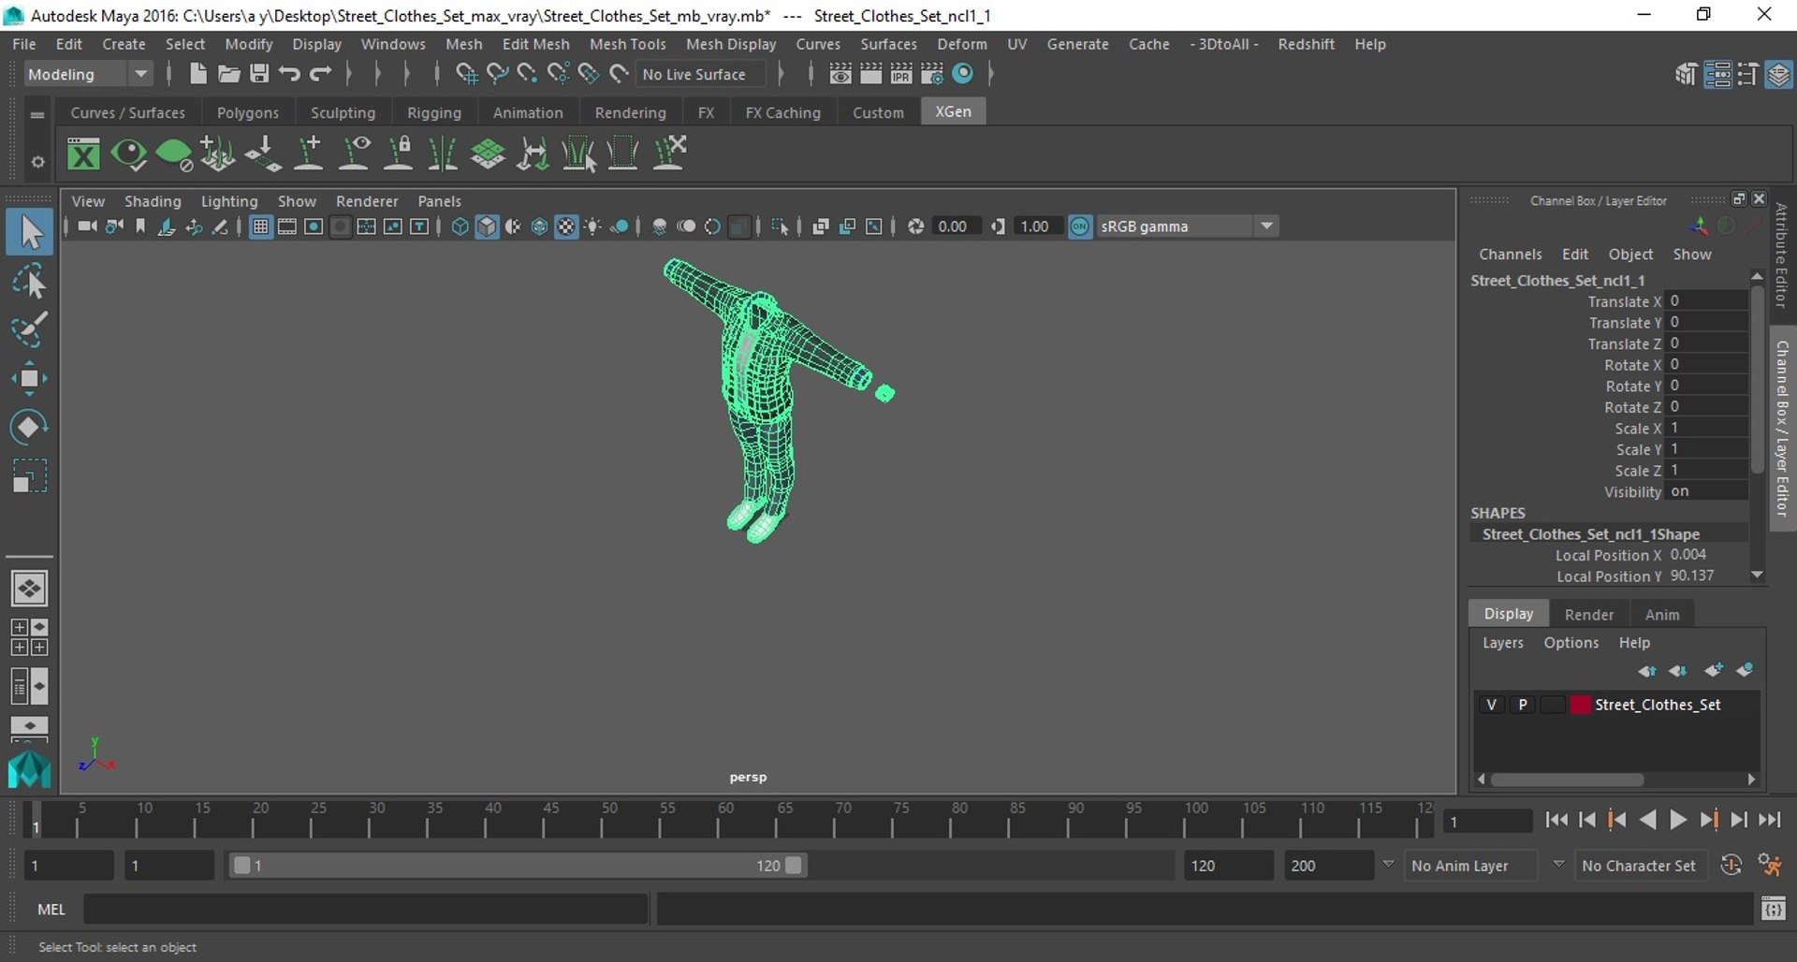Activate the Lasso Select tool

point(30,281)
